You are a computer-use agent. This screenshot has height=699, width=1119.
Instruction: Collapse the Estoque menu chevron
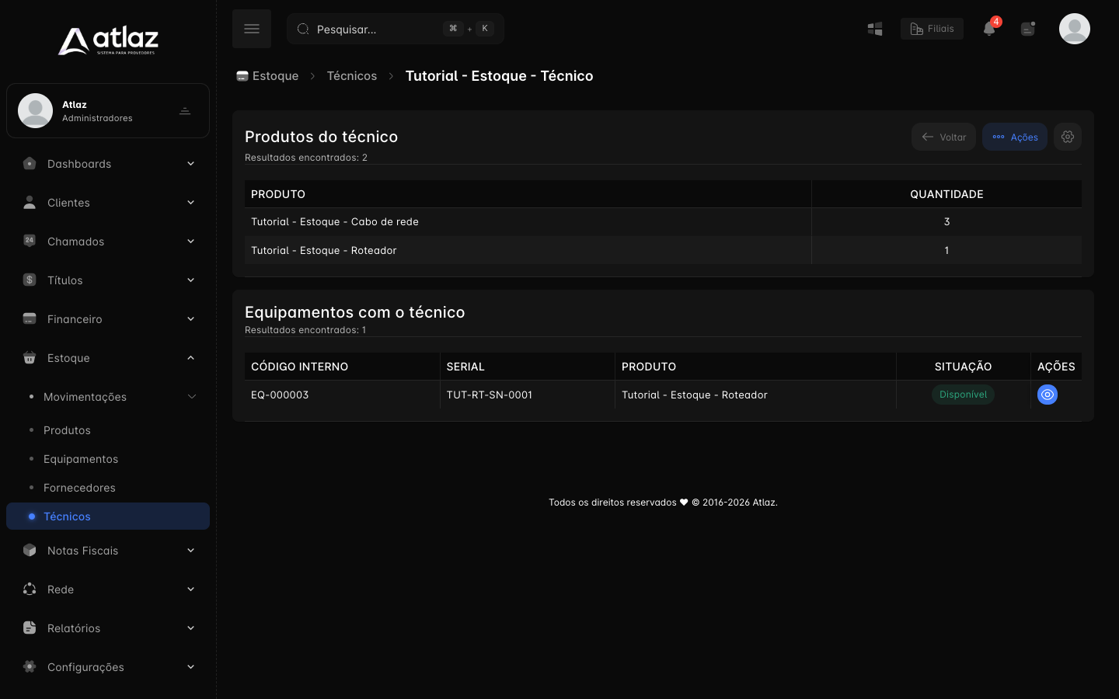click(190, 357)
